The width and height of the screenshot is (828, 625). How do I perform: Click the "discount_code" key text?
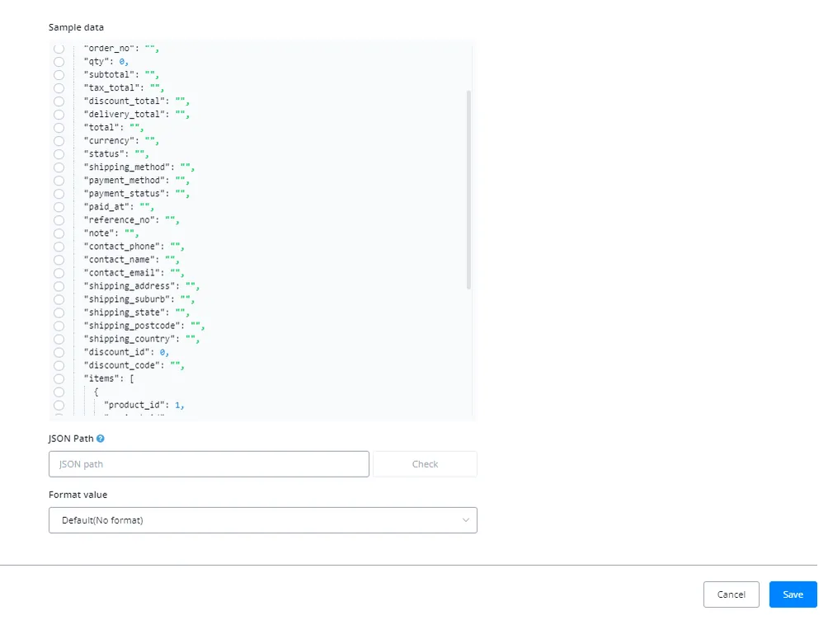(124, 365)
